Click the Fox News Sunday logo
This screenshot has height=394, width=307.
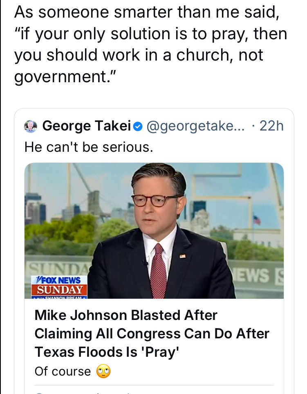click(x=60, y=286)
